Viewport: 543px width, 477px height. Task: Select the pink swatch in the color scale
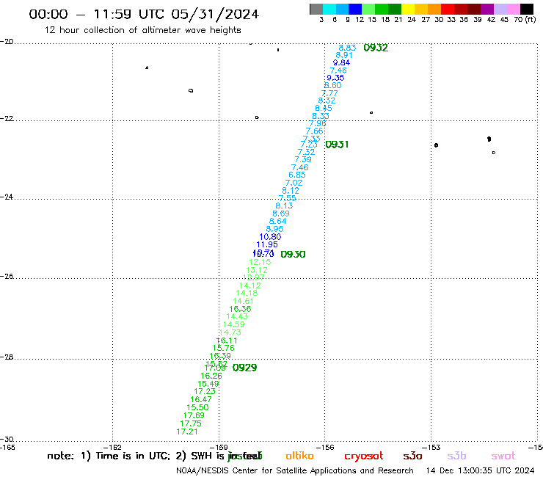[514, 9]
